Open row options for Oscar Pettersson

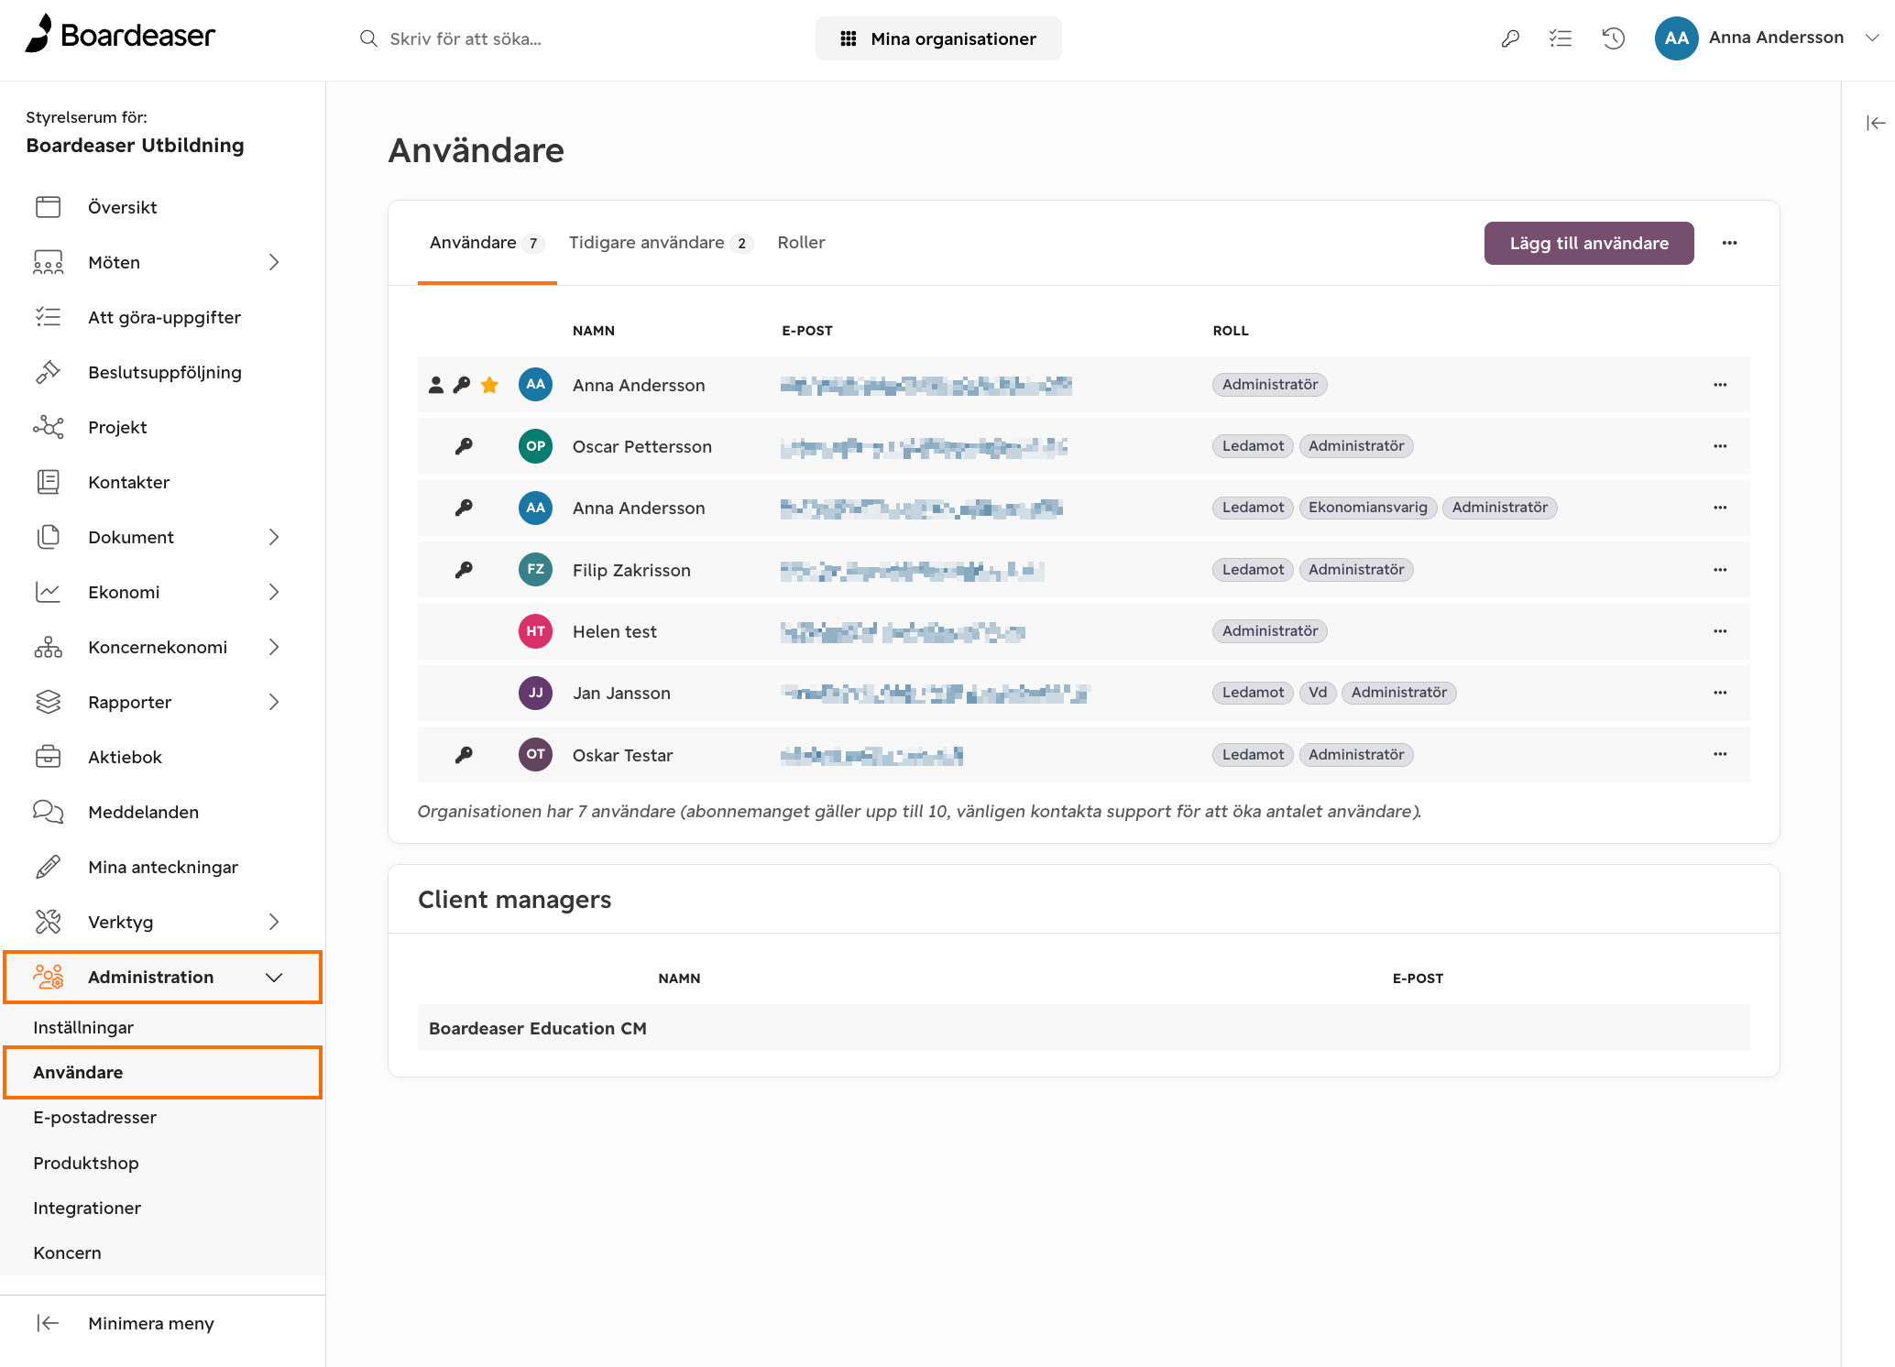pyautogui.click(x=1720, y=446)
